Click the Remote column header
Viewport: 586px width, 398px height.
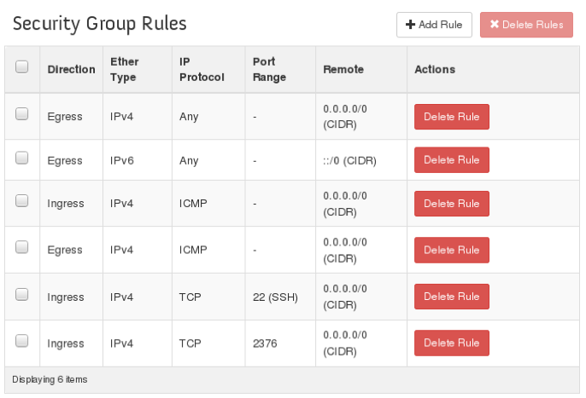tap(343, 69)
